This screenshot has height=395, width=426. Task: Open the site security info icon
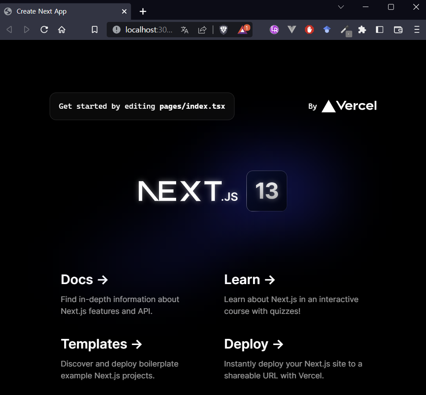tap(116, 29)
